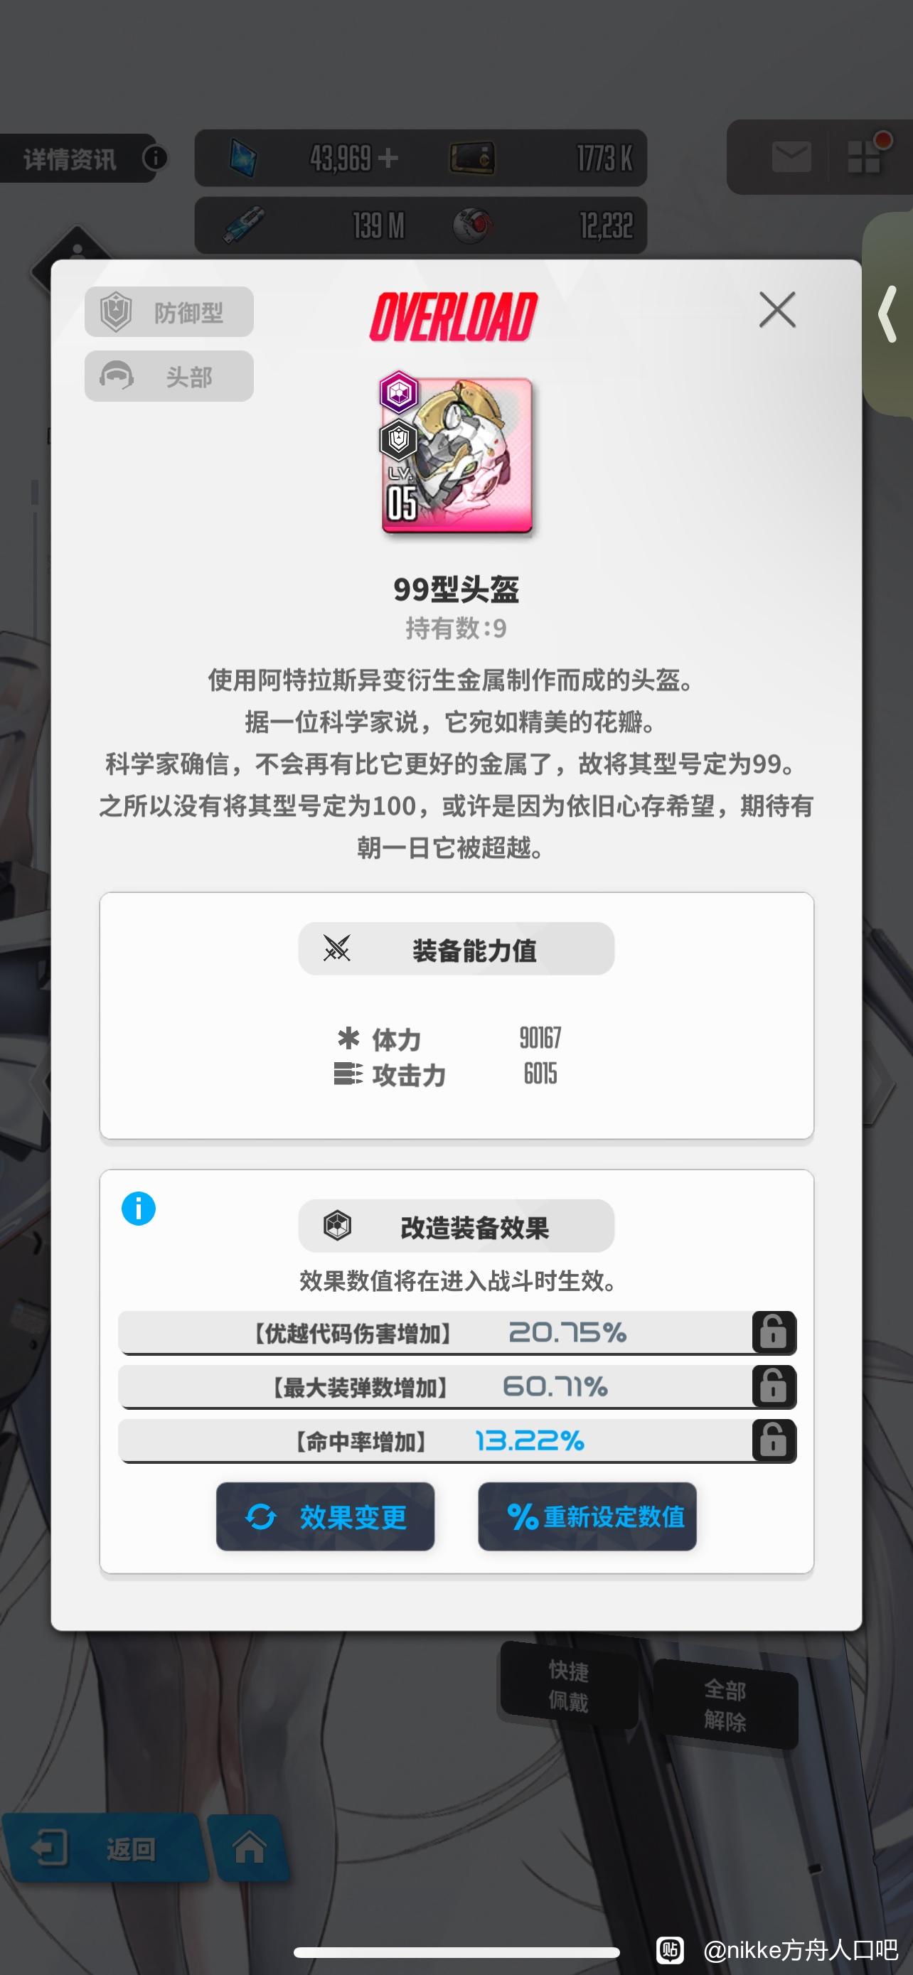Toggle lock on 优越代码伤害增加 effect
This screenshot has width=913, height=1975.
[774, 1332]
